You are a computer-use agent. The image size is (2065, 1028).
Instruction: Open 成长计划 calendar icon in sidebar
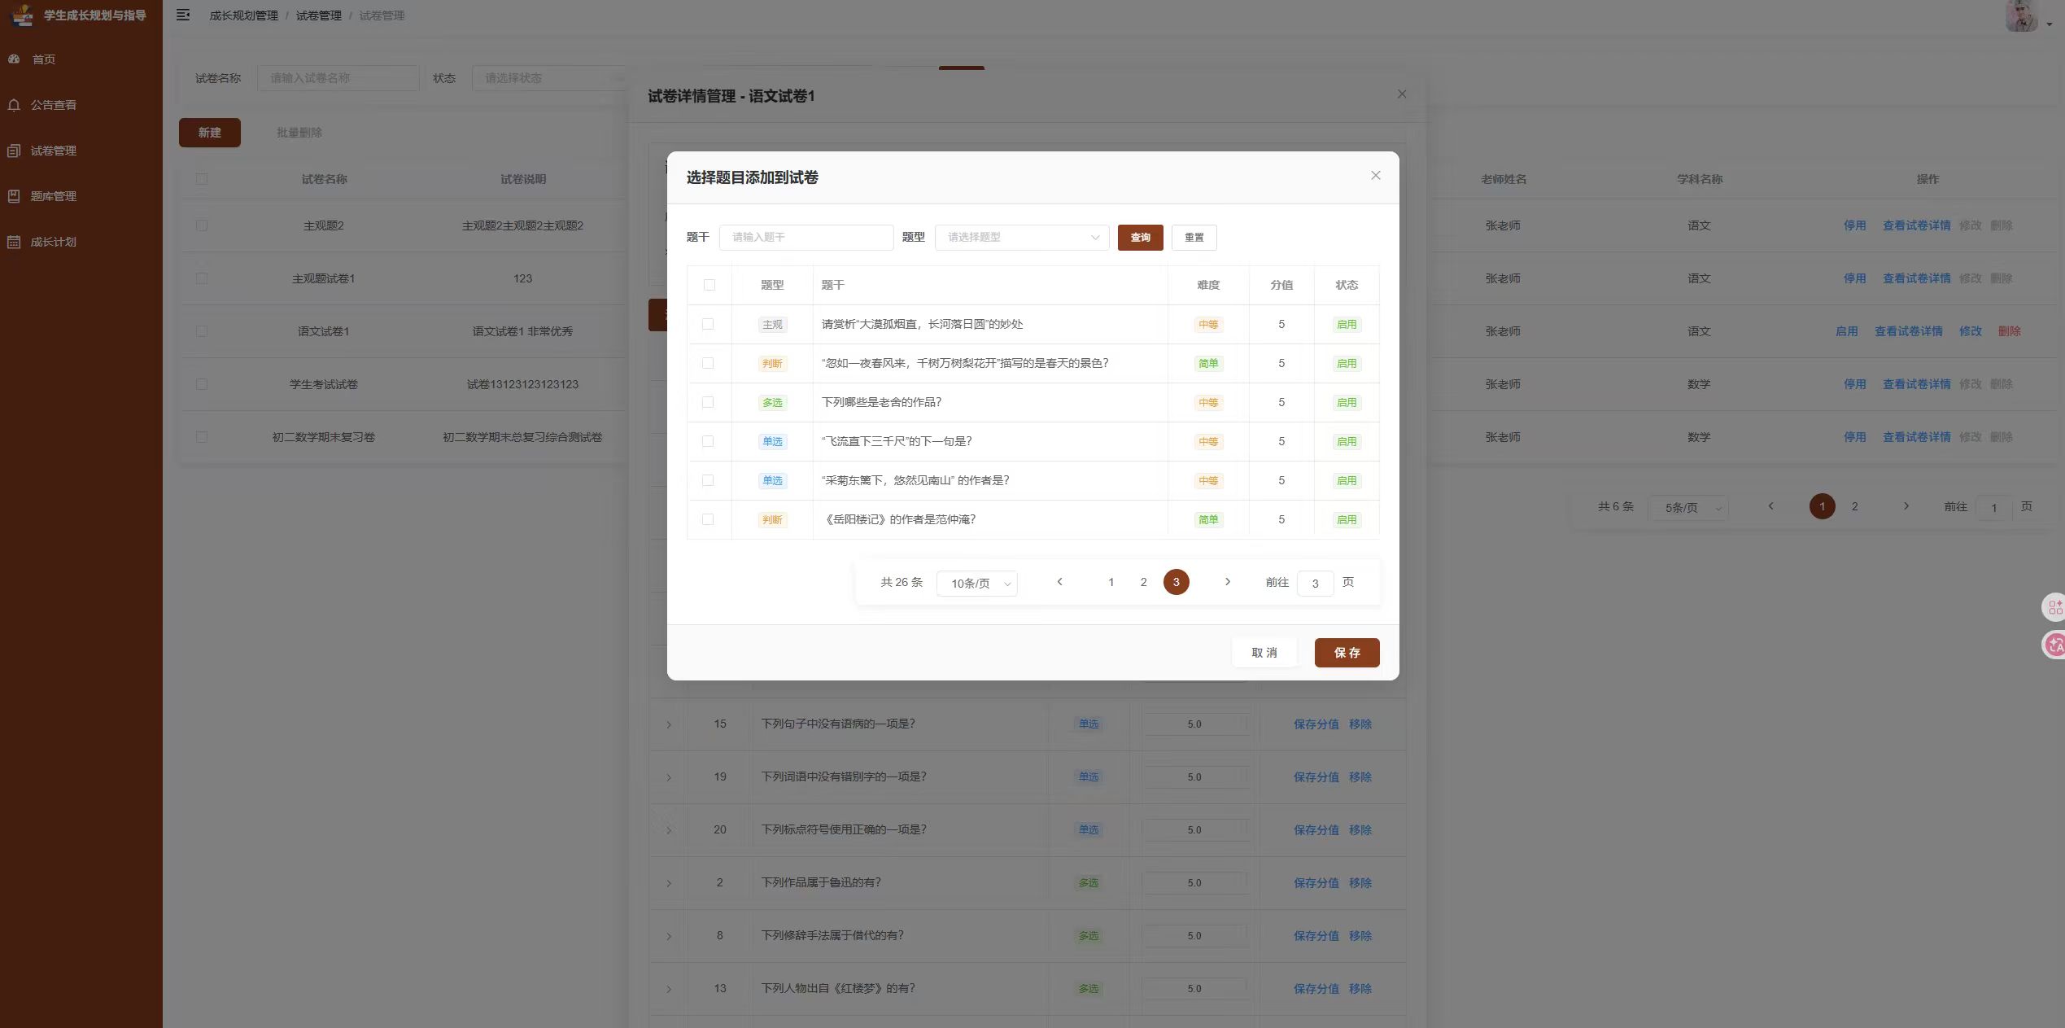point(14,242)
